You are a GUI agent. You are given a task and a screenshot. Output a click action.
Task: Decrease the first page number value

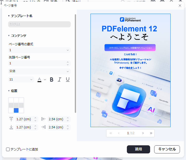point(68,65)
